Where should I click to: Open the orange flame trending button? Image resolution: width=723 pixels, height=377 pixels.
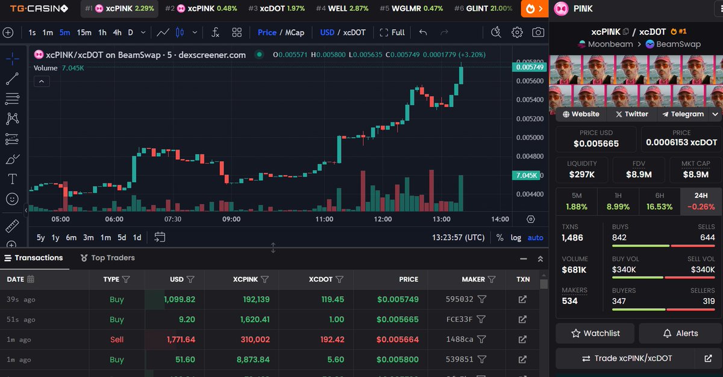[534, 8]
